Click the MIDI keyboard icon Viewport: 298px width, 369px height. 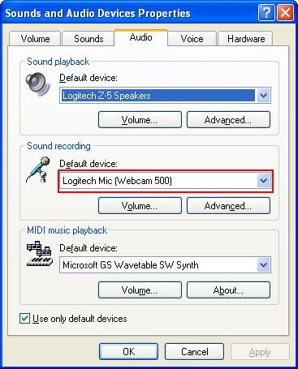tap(40, 254)
